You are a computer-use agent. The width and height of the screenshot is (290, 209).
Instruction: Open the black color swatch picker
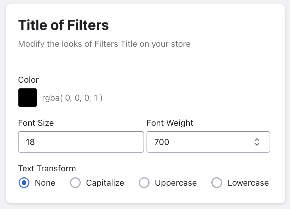pyautogui.click(x=28, y=98)
